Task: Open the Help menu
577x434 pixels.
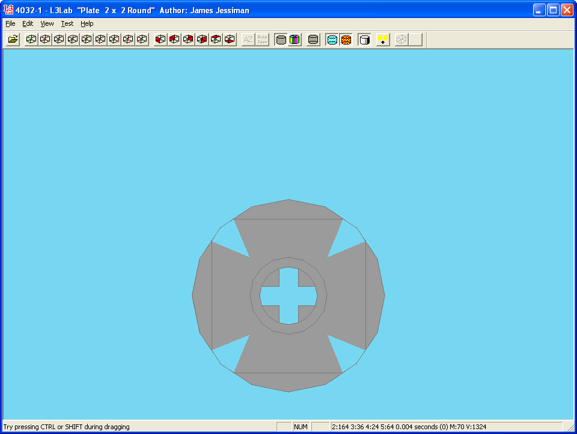Action: (x=87, y=23)
